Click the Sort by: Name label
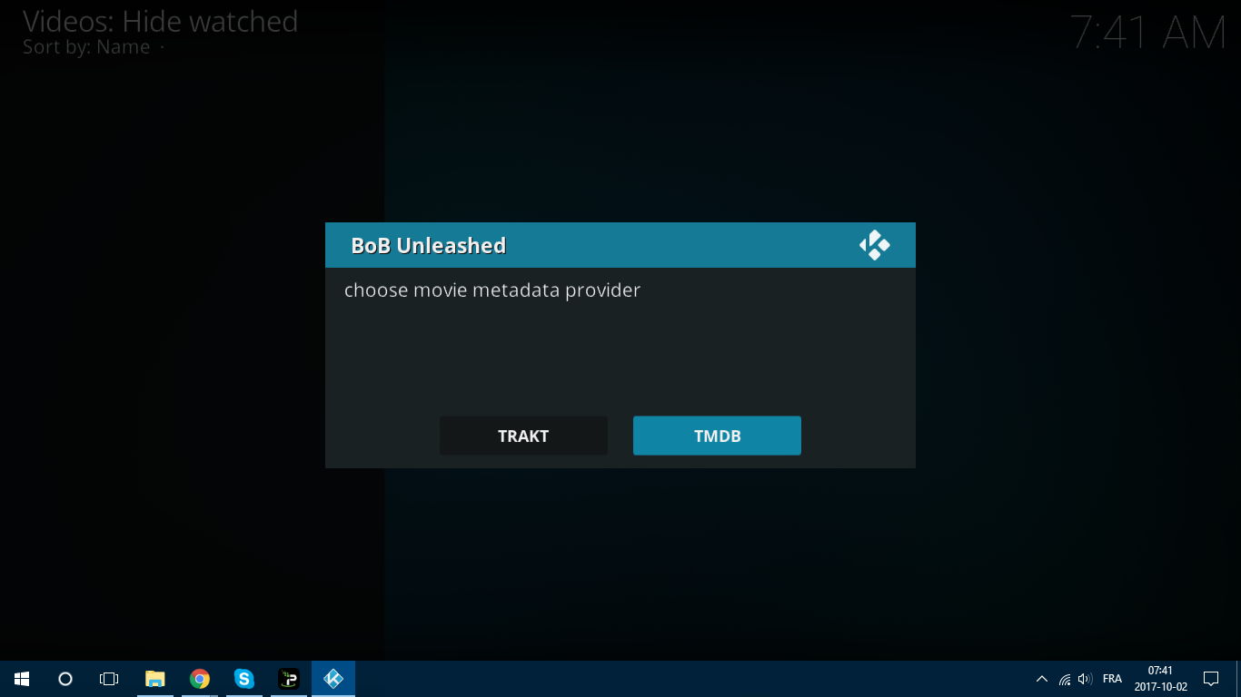1241x697 pixels. pos(86,47)
